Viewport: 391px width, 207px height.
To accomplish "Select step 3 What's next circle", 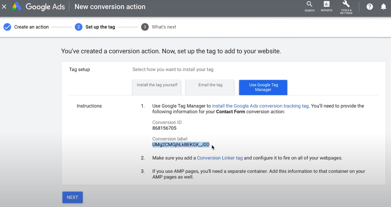I will click(x=145, y=27).
